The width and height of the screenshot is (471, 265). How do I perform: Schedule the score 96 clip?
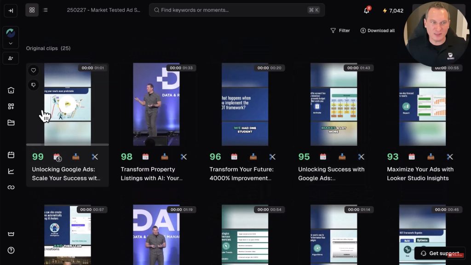pos(234,156)
